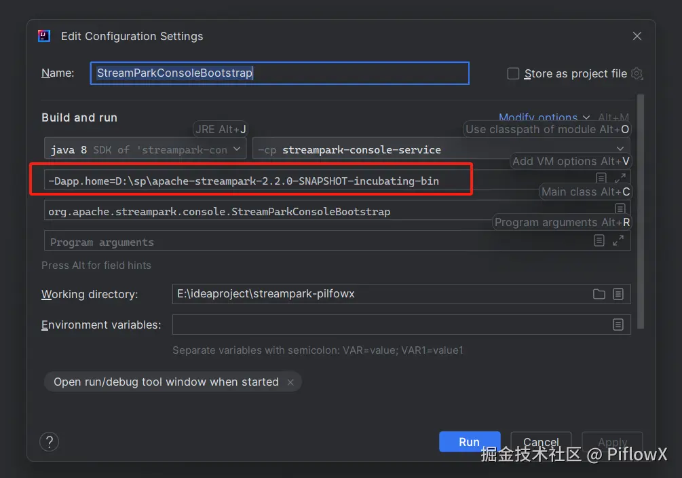Image resolution: width=682 pixels, height=478 pixels.
Task: Insert macros icon in Program arguments field
Action: (599, 240)
